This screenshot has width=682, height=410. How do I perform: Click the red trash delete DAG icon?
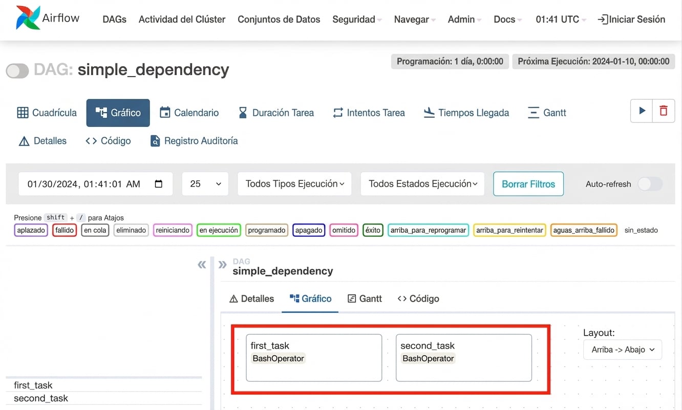664,111
